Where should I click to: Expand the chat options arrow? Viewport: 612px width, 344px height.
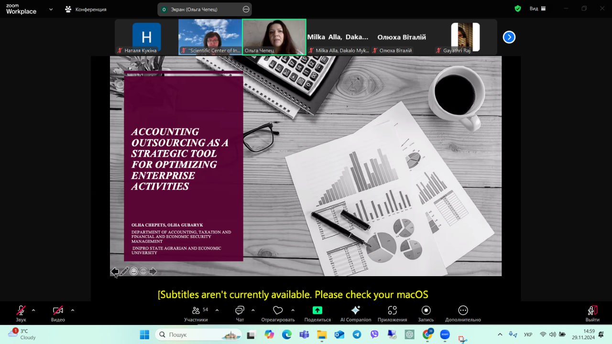coord(253,310)
